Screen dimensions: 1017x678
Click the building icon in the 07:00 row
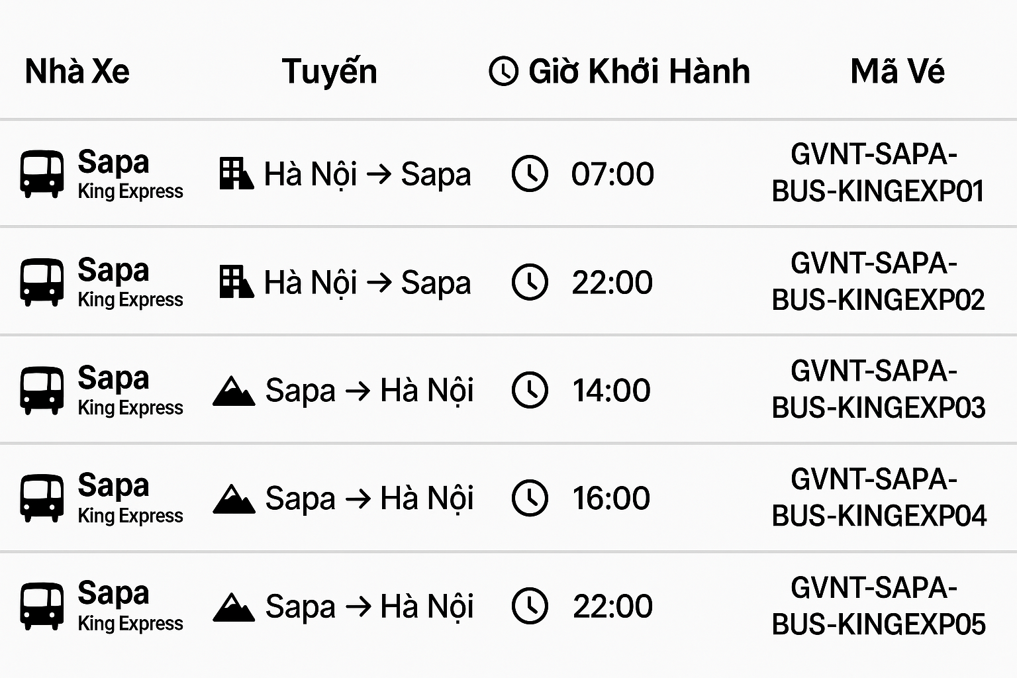point(236,173)
